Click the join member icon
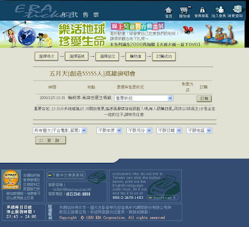This screenshot has width=249, height=227. 218,12
